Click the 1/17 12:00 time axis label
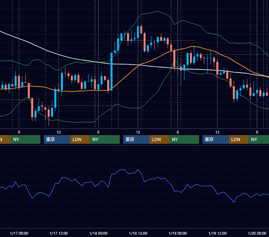This screenshot has height=237, width=269. pyautogui.click(x=59, y=233)
